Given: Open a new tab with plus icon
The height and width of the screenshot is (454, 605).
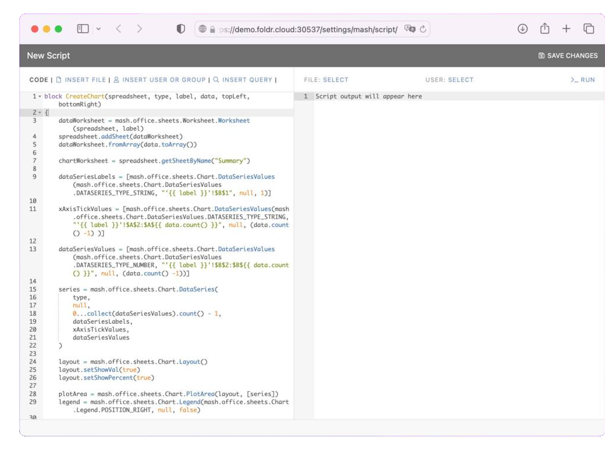Looking at the screenshot, I should tap(566, 29).
